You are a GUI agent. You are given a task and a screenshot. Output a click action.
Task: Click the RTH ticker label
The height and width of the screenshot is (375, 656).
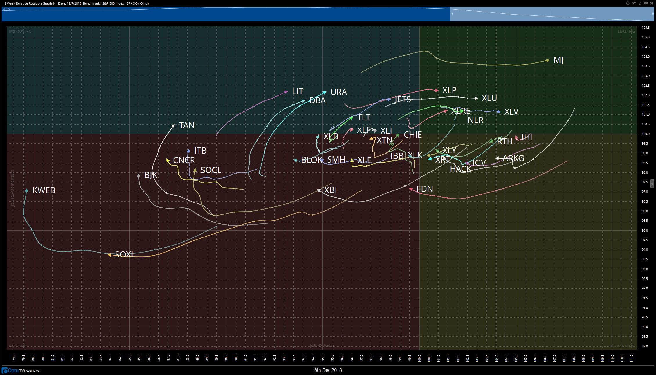click(x=505, y=141)
